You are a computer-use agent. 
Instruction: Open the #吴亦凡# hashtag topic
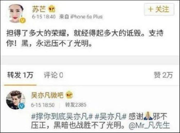(x=111, y=117)
